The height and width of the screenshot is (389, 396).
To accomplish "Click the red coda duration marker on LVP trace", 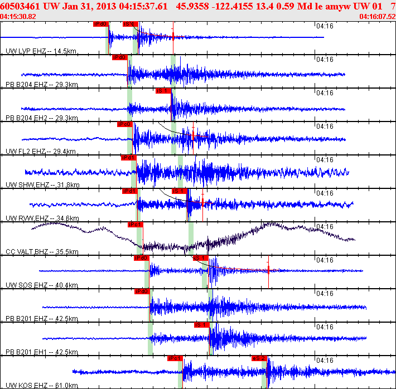I will 173,36.
